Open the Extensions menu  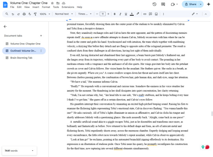coord(68,7)
